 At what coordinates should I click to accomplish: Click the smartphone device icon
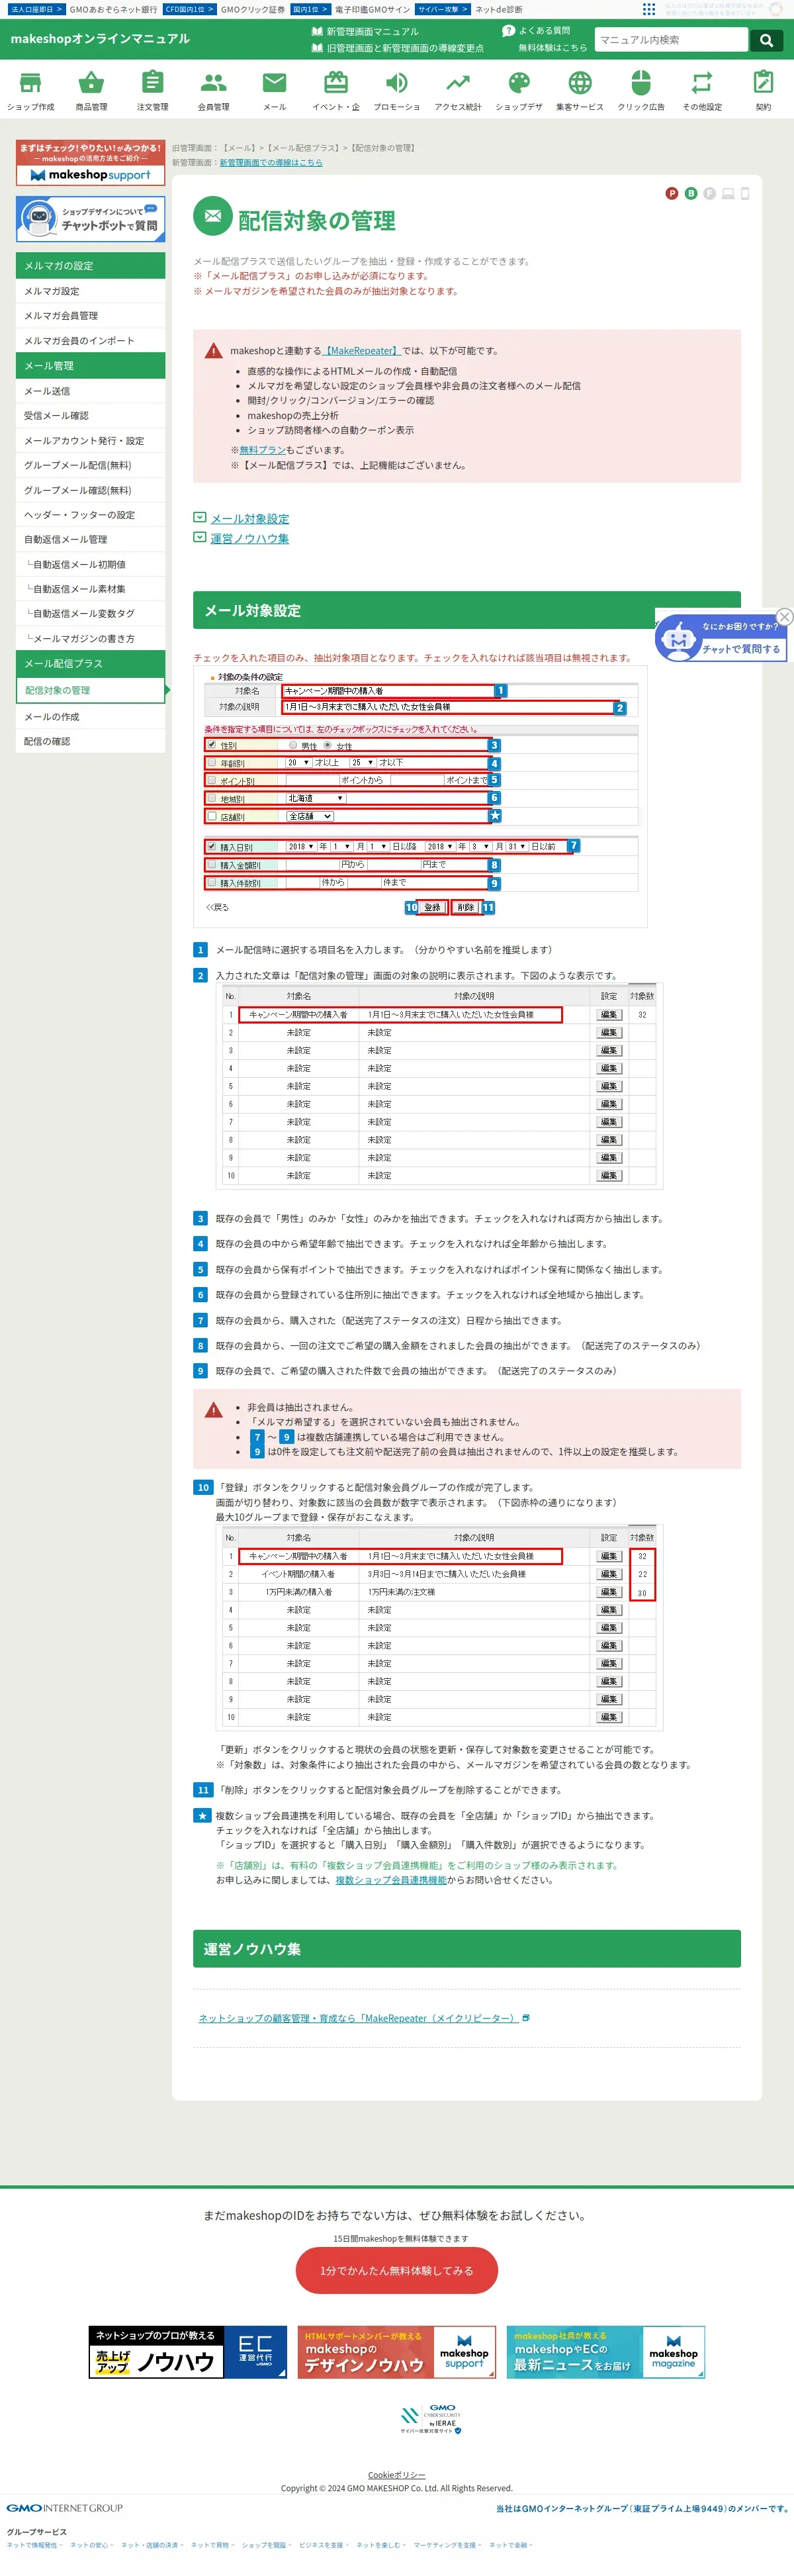point(745,193)
